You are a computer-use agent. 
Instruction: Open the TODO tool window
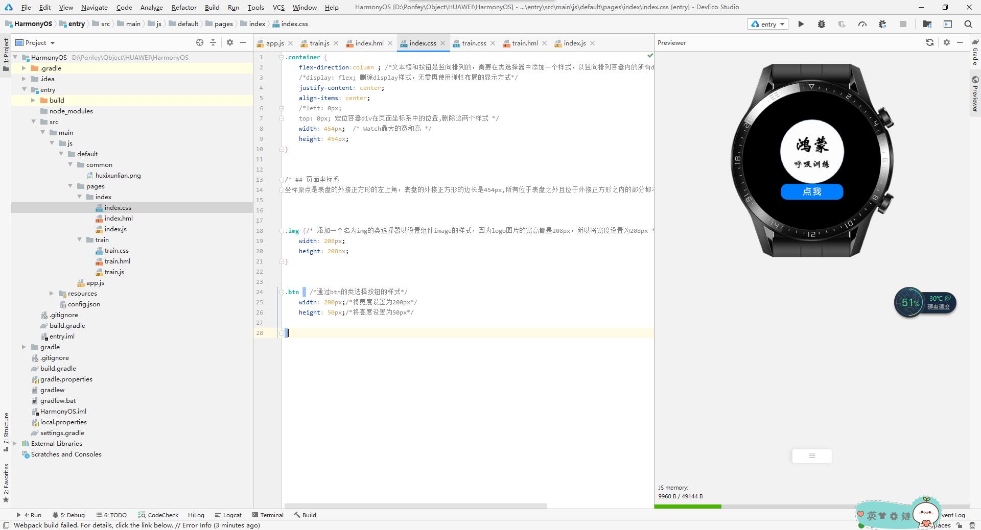pos(111,515)
